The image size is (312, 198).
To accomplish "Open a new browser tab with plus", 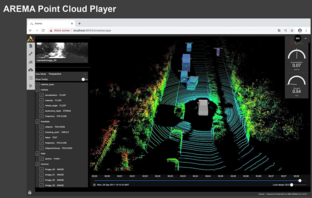I will click(x=79, y=23).
